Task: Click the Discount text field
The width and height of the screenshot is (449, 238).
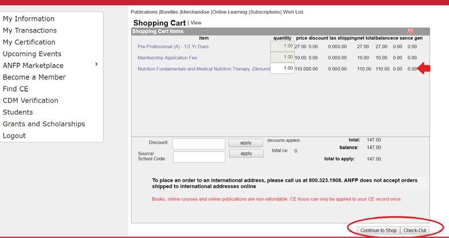Action: tap(199, 144)
